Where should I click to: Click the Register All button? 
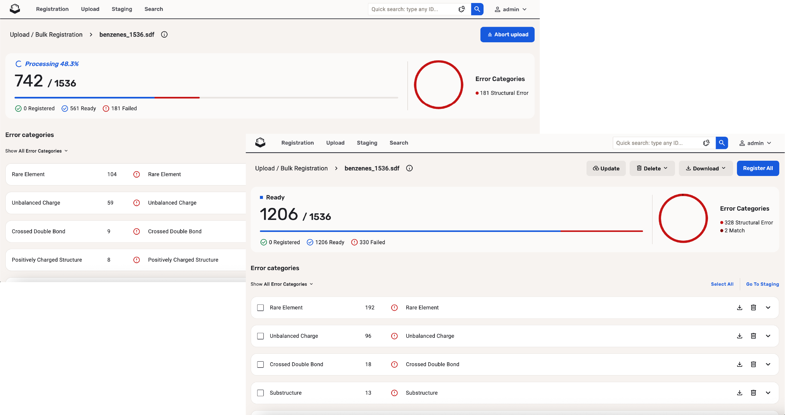(758, 168)
